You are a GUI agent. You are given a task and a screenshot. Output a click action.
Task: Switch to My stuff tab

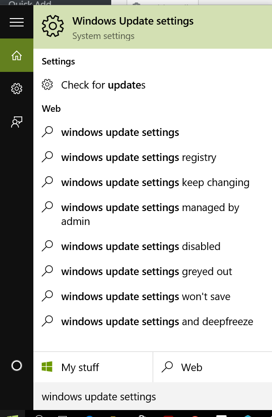pos(93,367)
